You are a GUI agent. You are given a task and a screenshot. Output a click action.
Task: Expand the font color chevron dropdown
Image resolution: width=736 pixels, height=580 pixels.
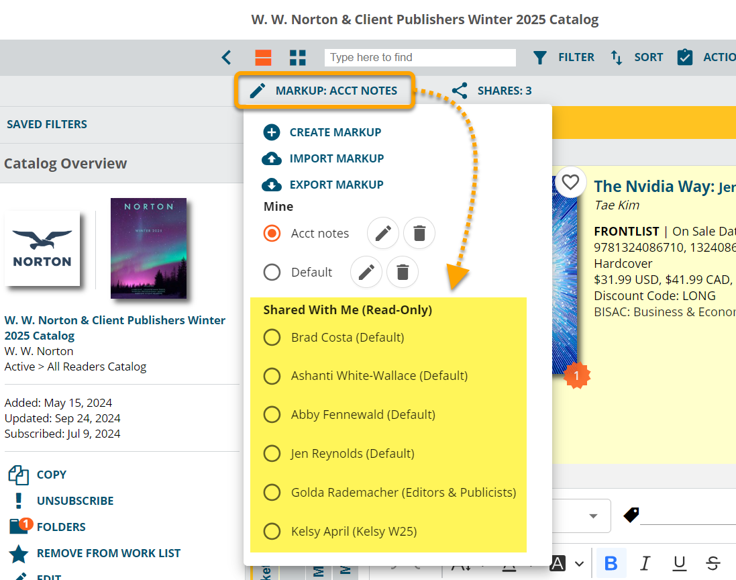click(x=580, y=564)
